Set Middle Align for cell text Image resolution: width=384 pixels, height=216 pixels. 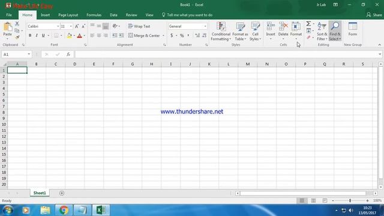click(x=98, y=26)
